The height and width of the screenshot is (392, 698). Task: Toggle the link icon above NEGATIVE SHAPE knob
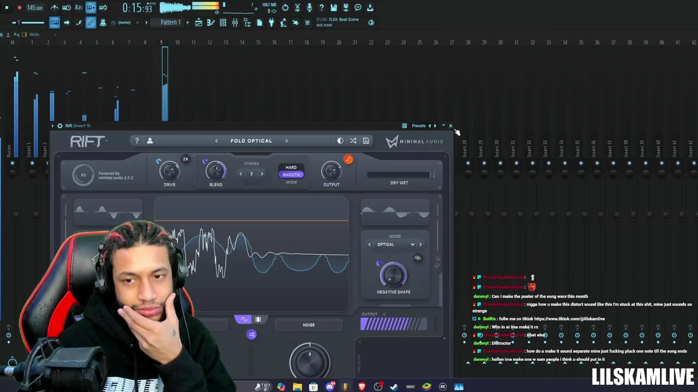[418, 258]
